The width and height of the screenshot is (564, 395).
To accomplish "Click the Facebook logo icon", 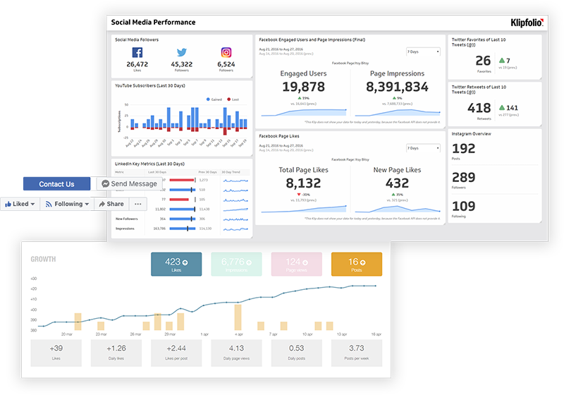I will pos(137,53).
